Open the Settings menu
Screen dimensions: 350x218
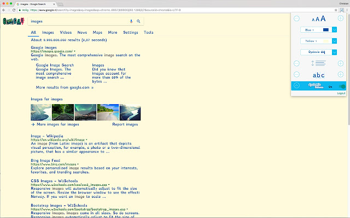131,33
